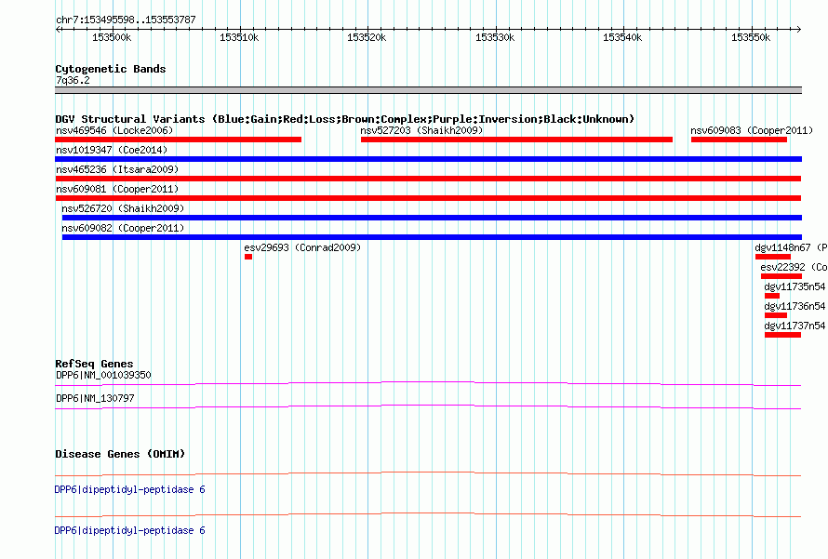Select the nsv465236 (Itsara2009) red bar

pos(428,179)
